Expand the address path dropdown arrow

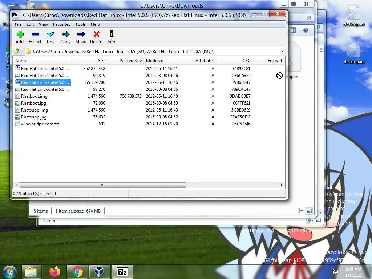pyautogui.click(x=282, y=52)
